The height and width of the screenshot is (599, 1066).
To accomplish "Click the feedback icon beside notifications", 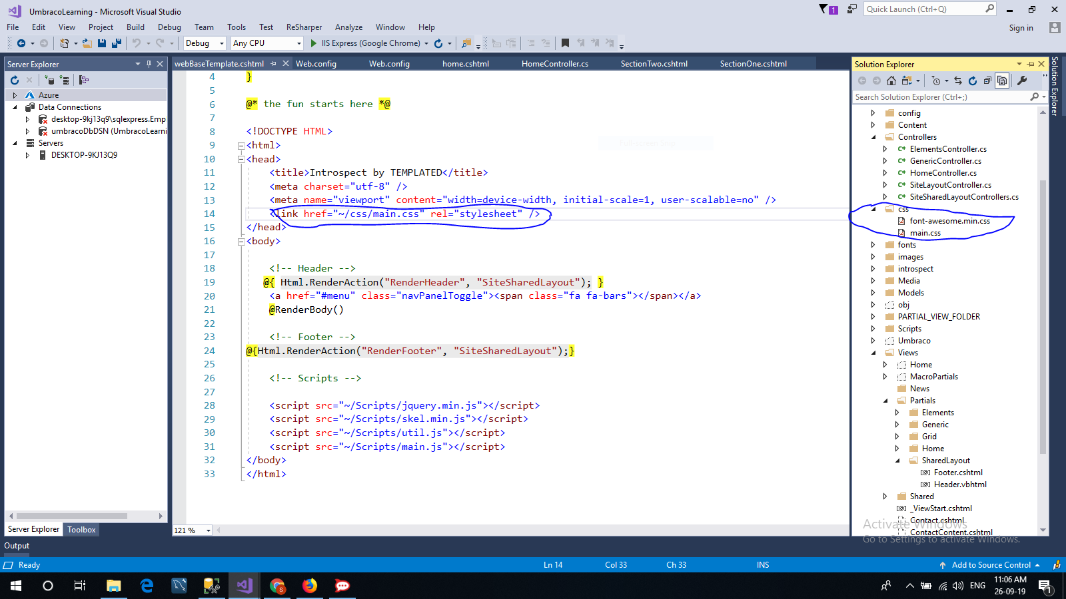I will pos(852,9).
